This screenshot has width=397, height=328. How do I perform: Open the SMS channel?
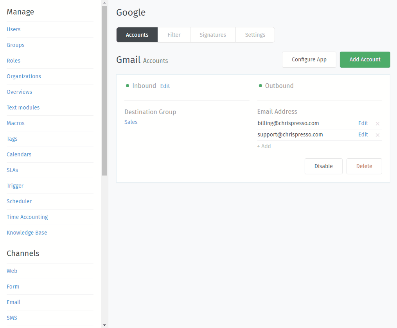pyautogui.click(x=12, y=318)
